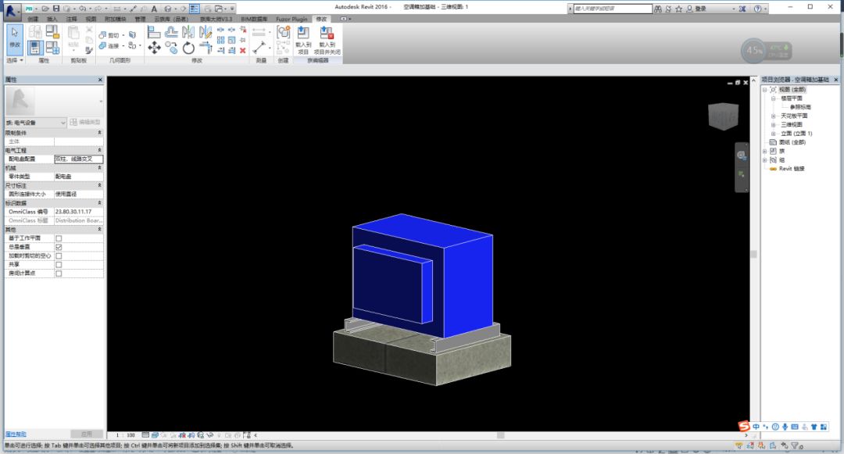This screenshot has height=454, width=844.
Task: Click the Offset tool in the ribbon
Action: pyautogui.click(x=172, y=33)
